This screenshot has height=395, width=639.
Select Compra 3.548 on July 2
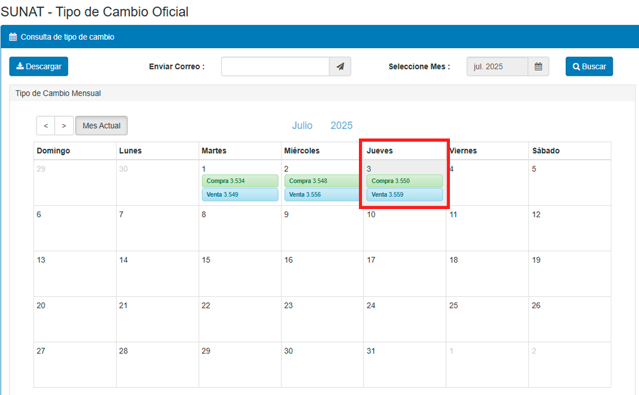click(x=322, y=181)
